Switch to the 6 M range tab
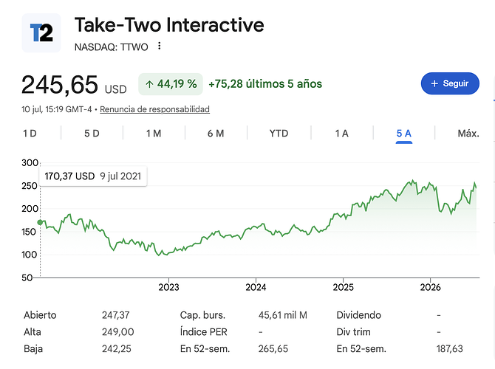 216,134
